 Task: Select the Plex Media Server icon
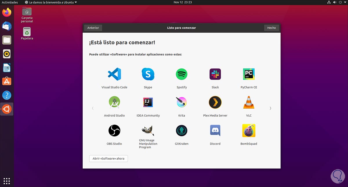(215, 102)
